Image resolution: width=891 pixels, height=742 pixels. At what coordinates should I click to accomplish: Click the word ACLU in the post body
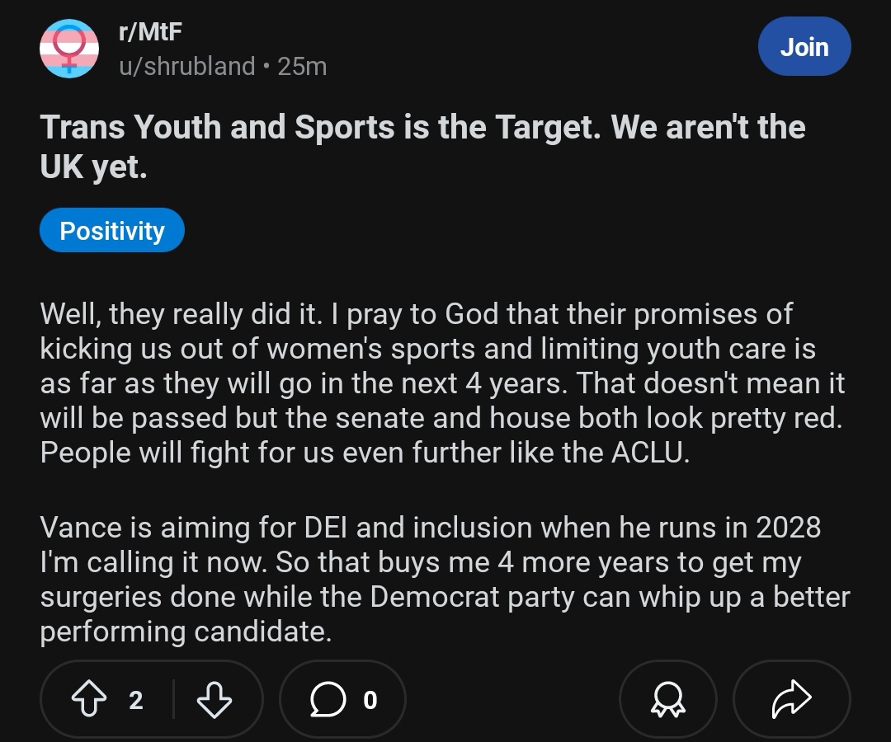pos(650,453)
